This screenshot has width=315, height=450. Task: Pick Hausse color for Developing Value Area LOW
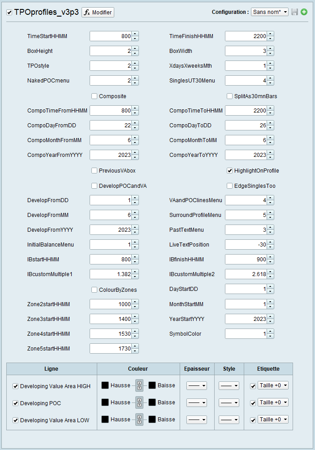pos(105,419)
